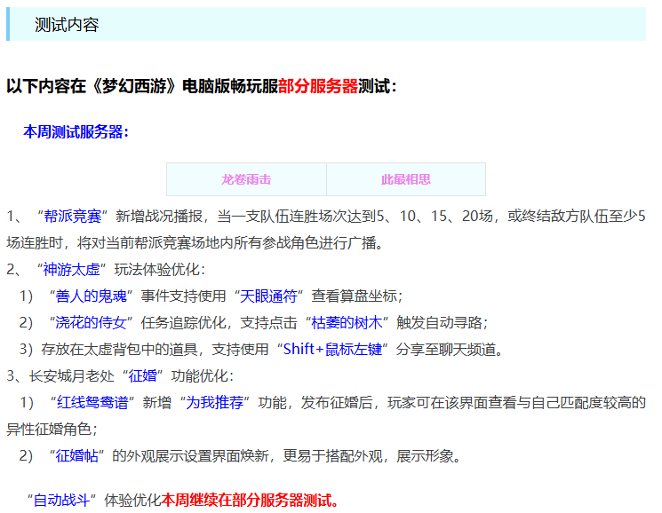662x513 pixels.
Task: Click the 此最相思 server table cell
Action: click(406, 179)
